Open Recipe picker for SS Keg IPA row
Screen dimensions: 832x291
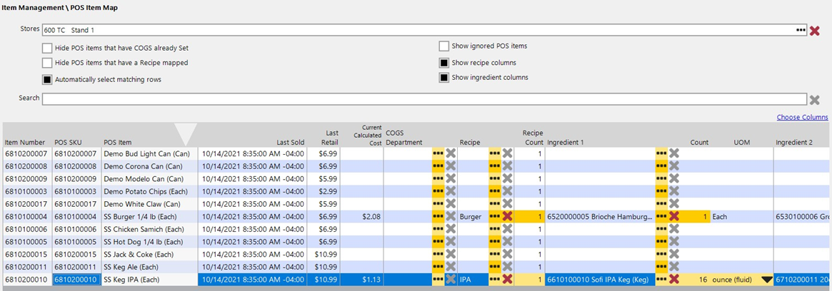(x=494, y=280)
